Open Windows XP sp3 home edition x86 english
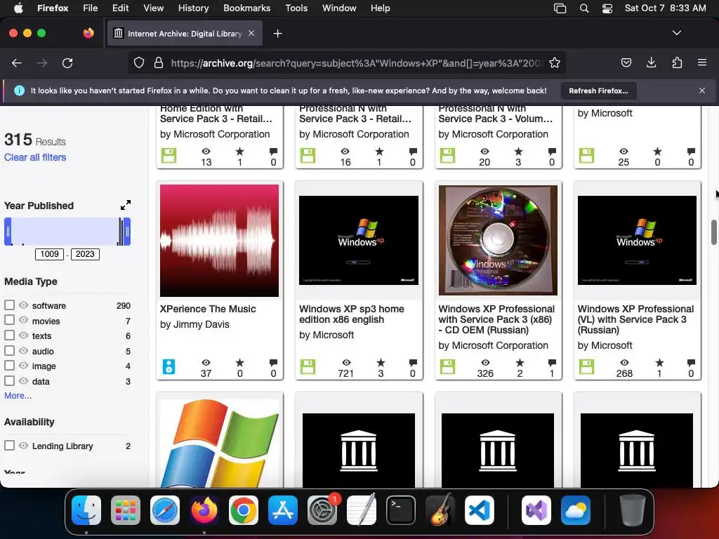719x539 pixels. pos(351,314)
